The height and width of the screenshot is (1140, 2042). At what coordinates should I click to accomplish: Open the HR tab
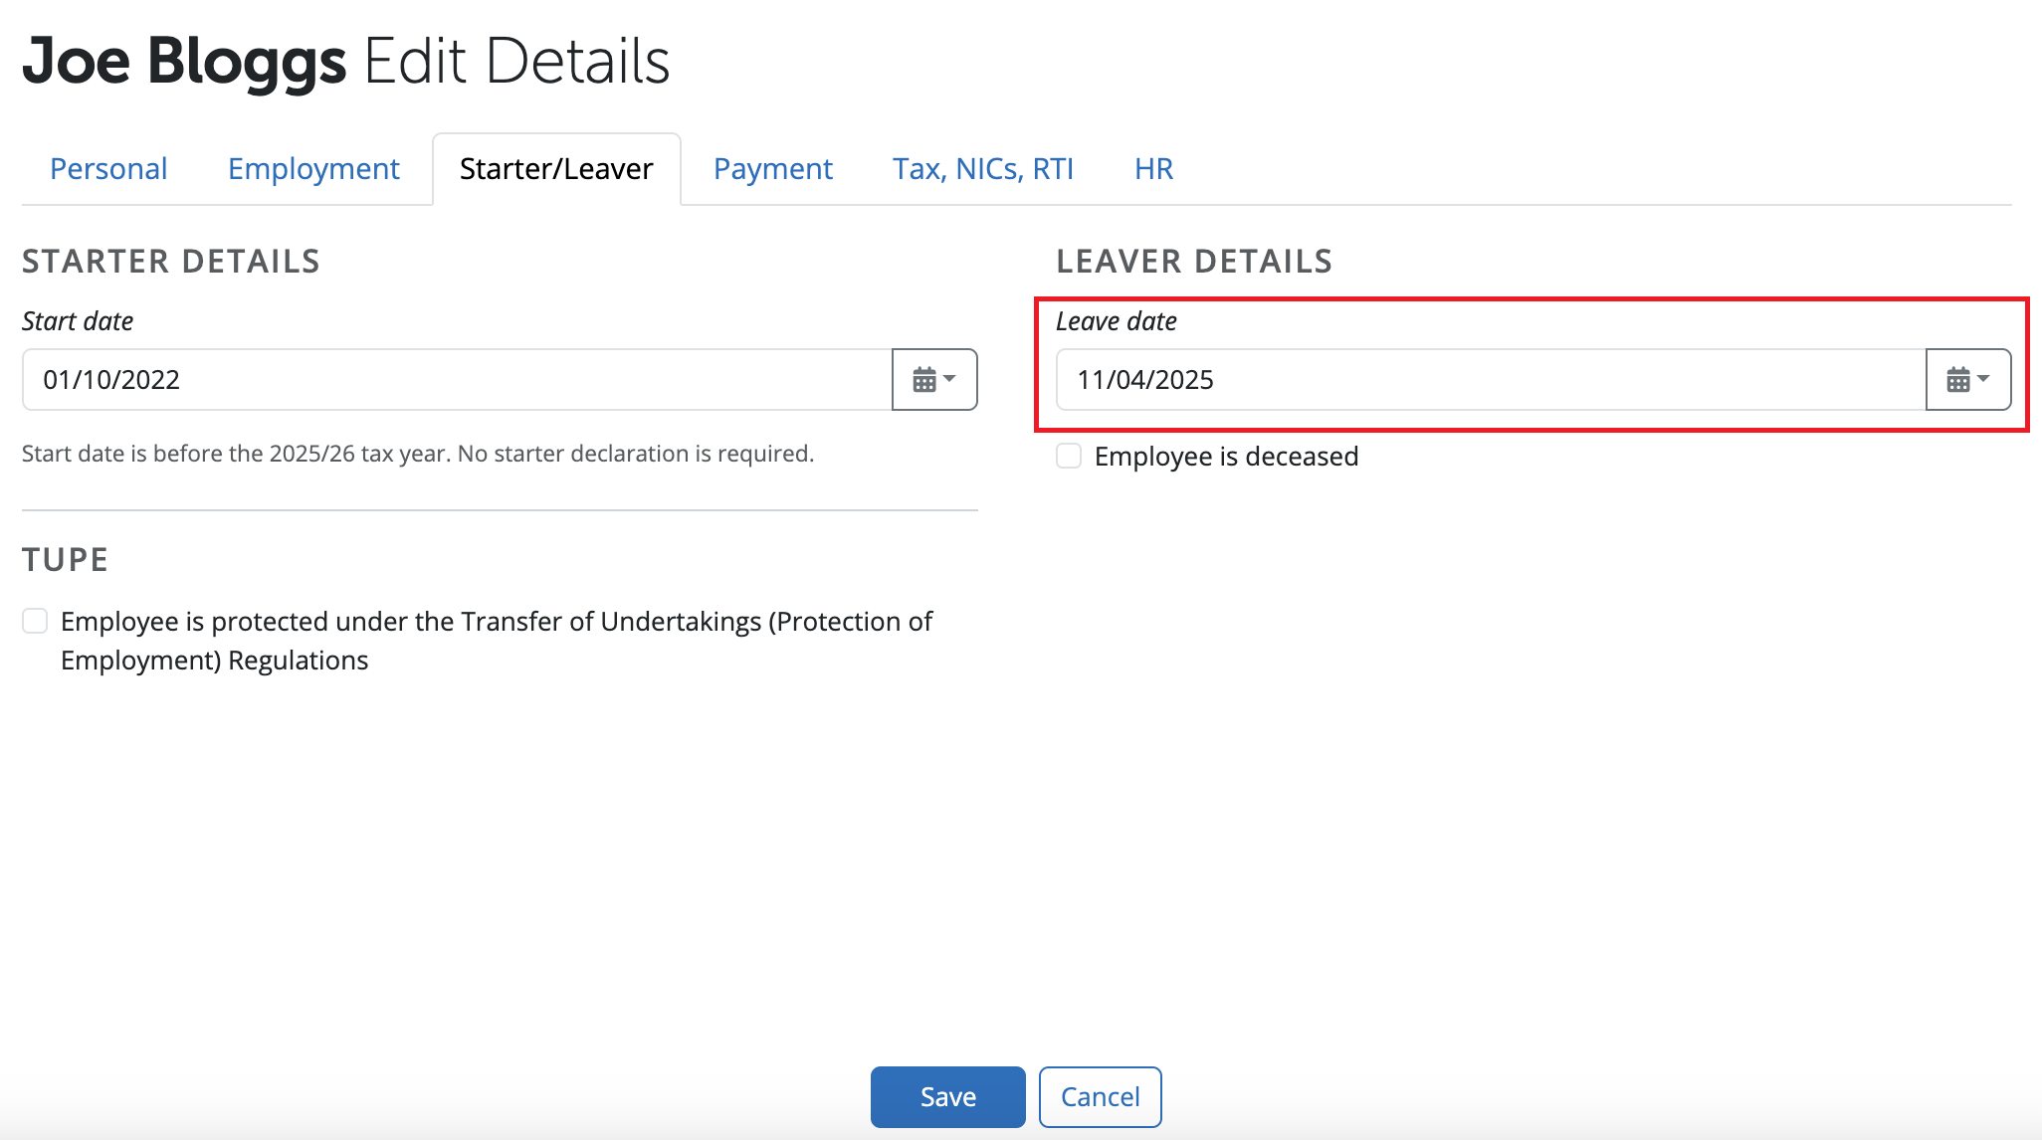[x=1152, y=168]
